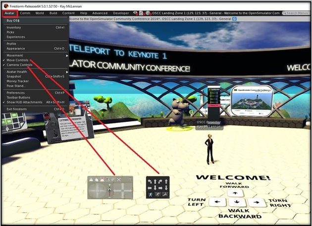Choose Snapshot in the Avatar menu

(x=36, y=76)
